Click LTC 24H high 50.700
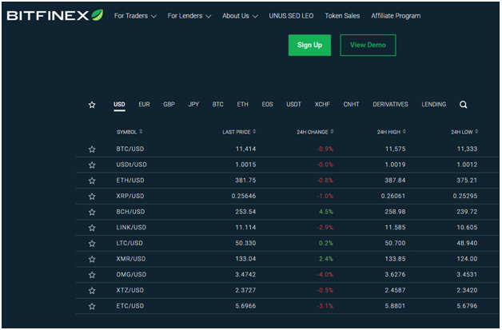 [x=395, y=243]
